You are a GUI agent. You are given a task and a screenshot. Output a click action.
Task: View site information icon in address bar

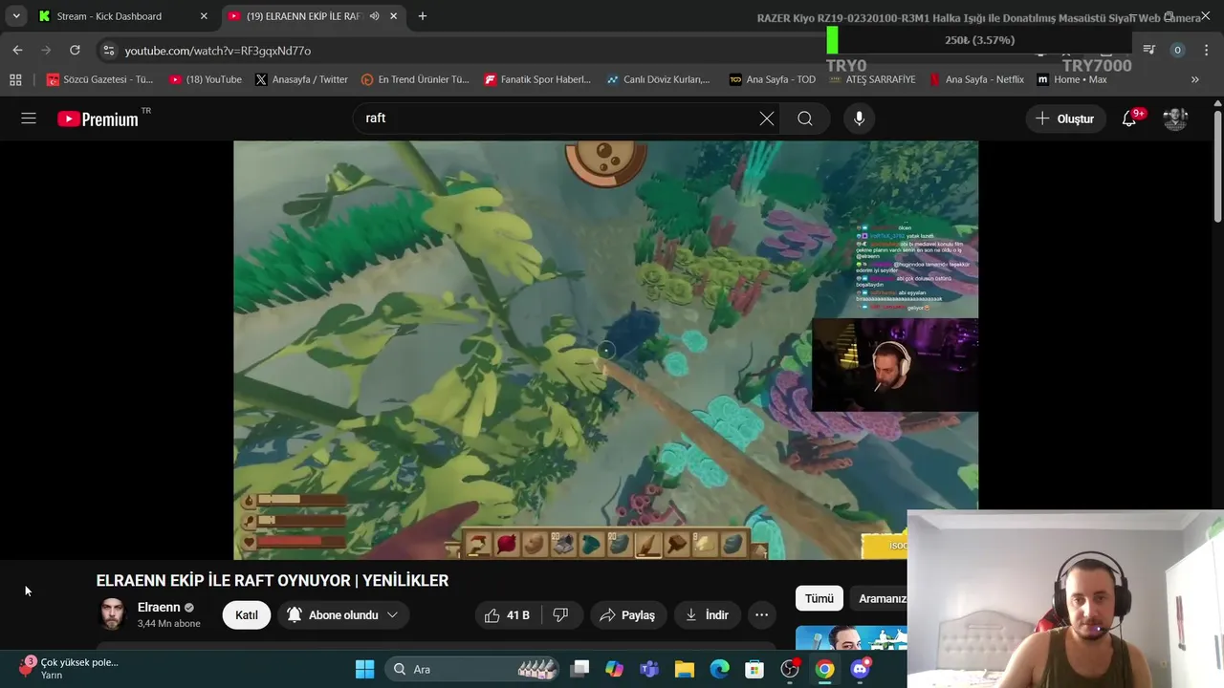pos(108,51)
